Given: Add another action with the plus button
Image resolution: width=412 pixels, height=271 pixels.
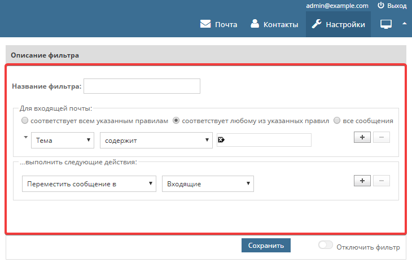Looking at the screenshot, I should click(361, 180).
